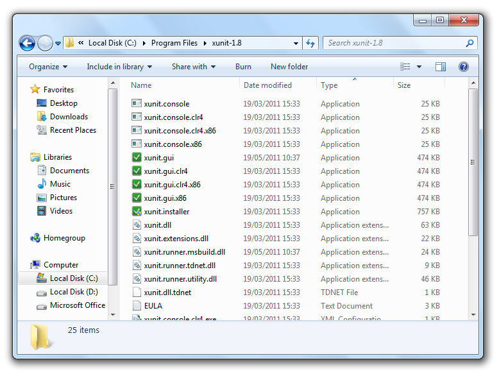Open Desktop in Favorites
The height and width of the screenshot is (374, 499).
[x=63, y=103]
